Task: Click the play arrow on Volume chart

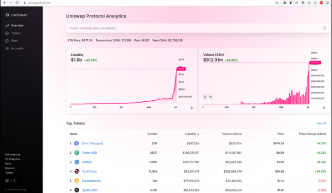Action: click(324, 108)
